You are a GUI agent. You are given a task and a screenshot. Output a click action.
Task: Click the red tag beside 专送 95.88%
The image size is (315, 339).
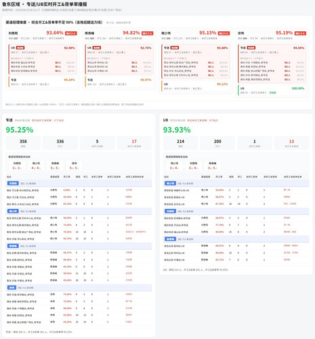point(175,47)
